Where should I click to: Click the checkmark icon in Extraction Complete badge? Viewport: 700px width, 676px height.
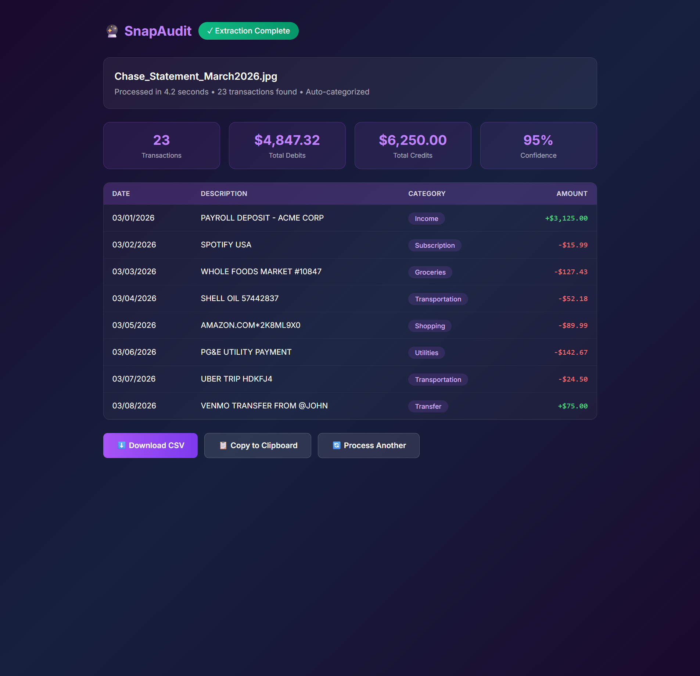(210, 31)
